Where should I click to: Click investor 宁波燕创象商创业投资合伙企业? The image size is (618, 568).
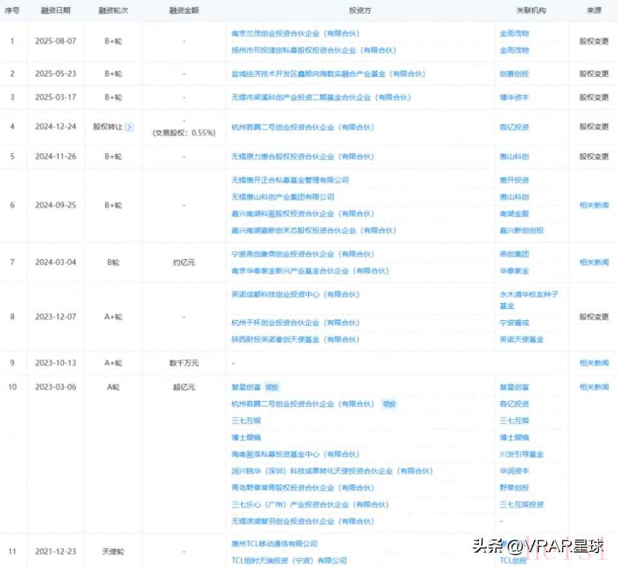(303, 254)
